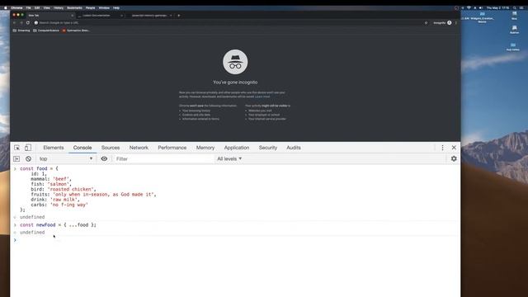Screen dimensions: 528x297
Task: Click the empty console prompt line
Action: point(236,240)
